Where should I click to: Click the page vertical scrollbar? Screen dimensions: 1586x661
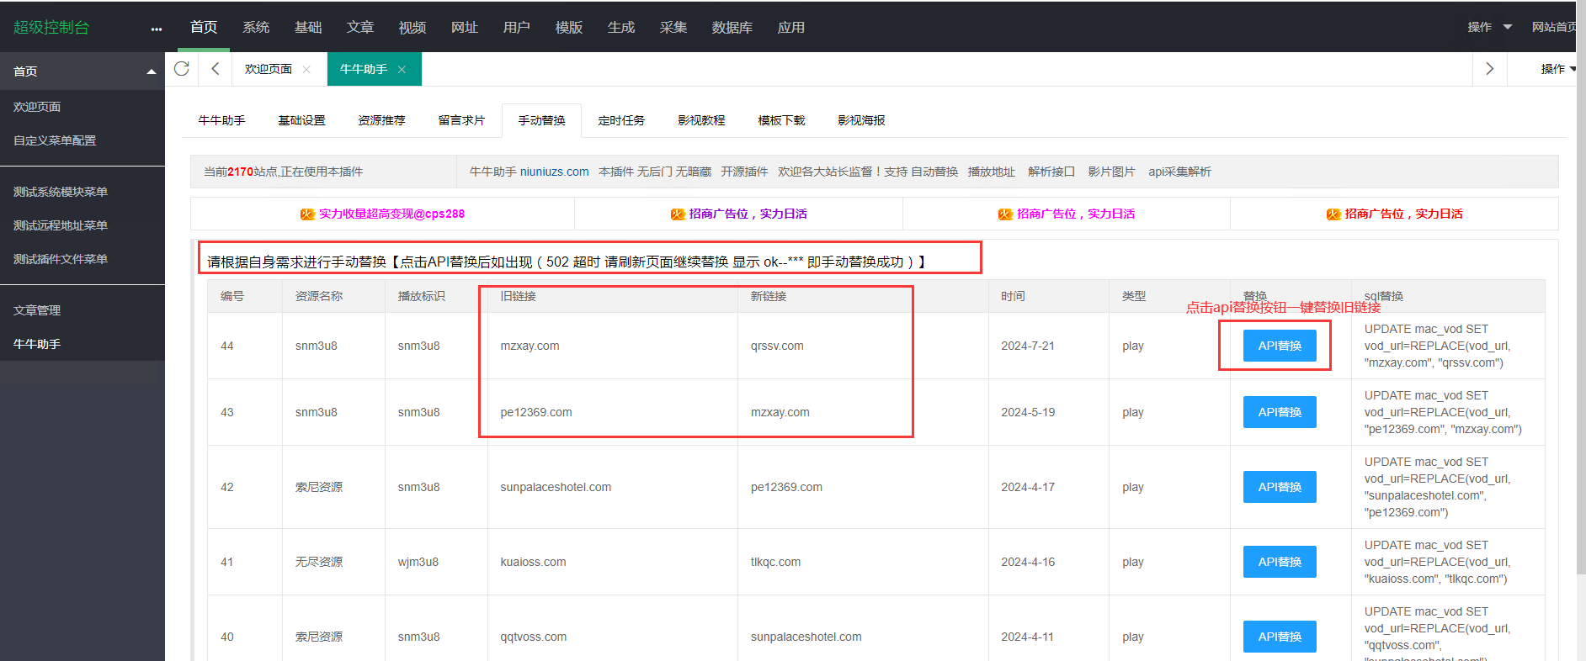pos(1581,286)
